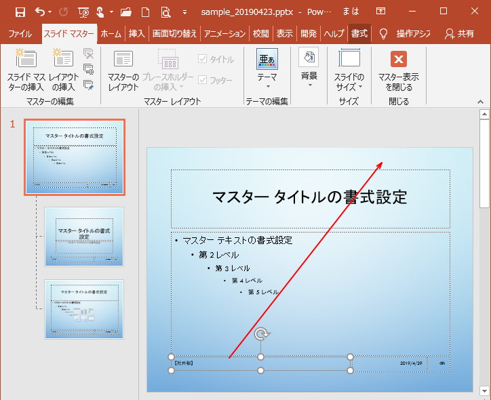Click the rotate handle above footer box
The height and width of the screenshot is (400, 491).
[261, 334]
